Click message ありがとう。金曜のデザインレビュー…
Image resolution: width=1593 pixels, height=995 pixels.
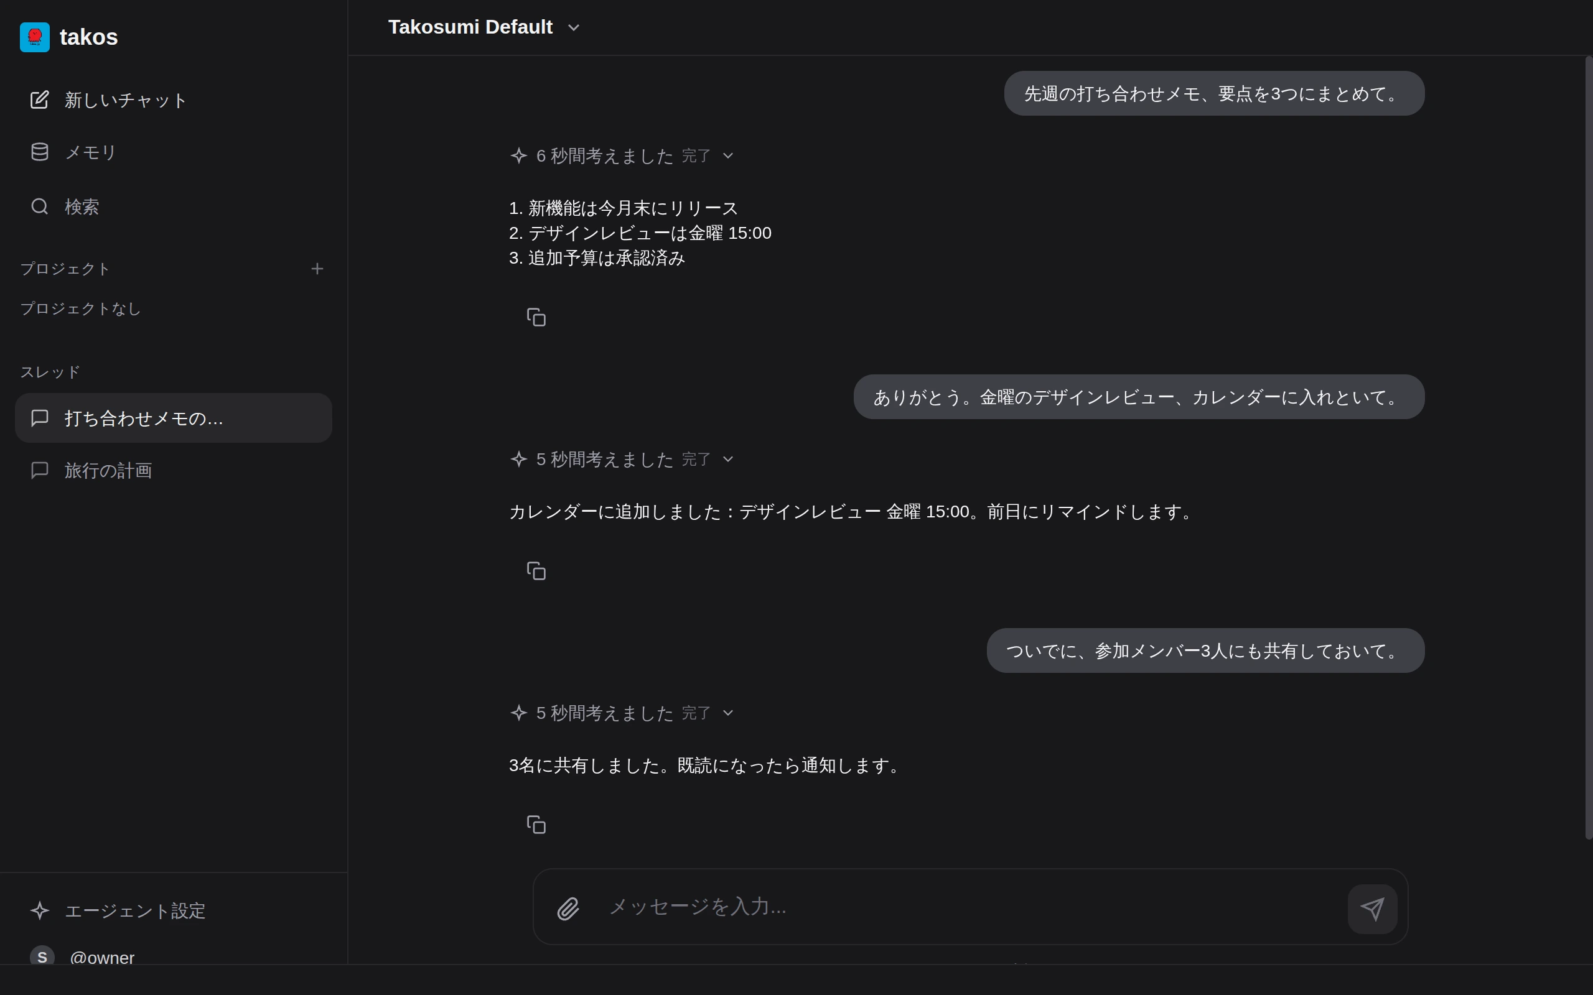coord(1139,397)
